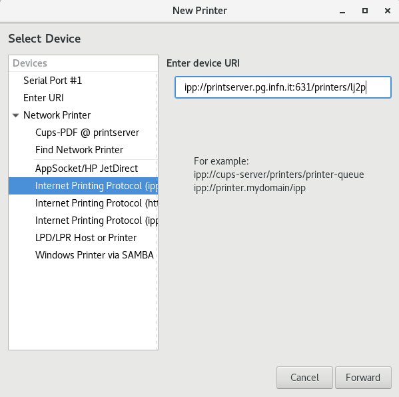399x397 pixels.
Task: Select Enter URI in device list
Action: click(83, 98)
